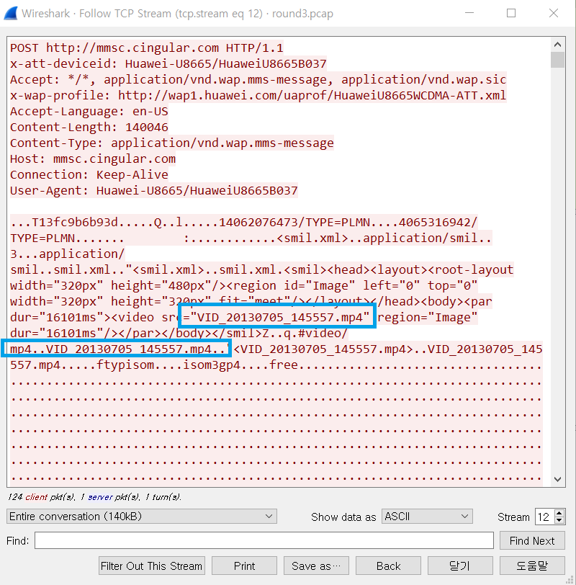Close the Follow TCP Stream window

coord(554,13)
